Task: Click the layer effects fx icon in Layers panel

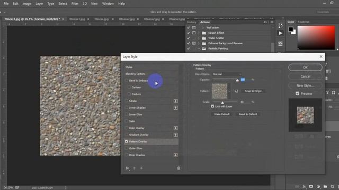Action: [304, 186]
